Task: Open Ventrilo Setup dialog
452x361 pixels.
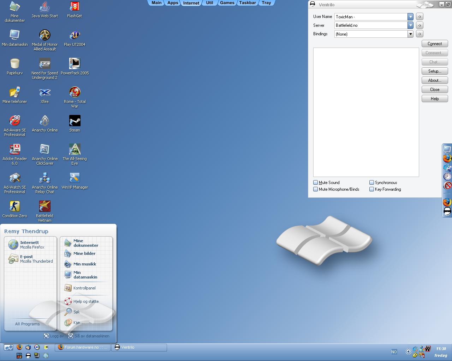Action: 435,71
